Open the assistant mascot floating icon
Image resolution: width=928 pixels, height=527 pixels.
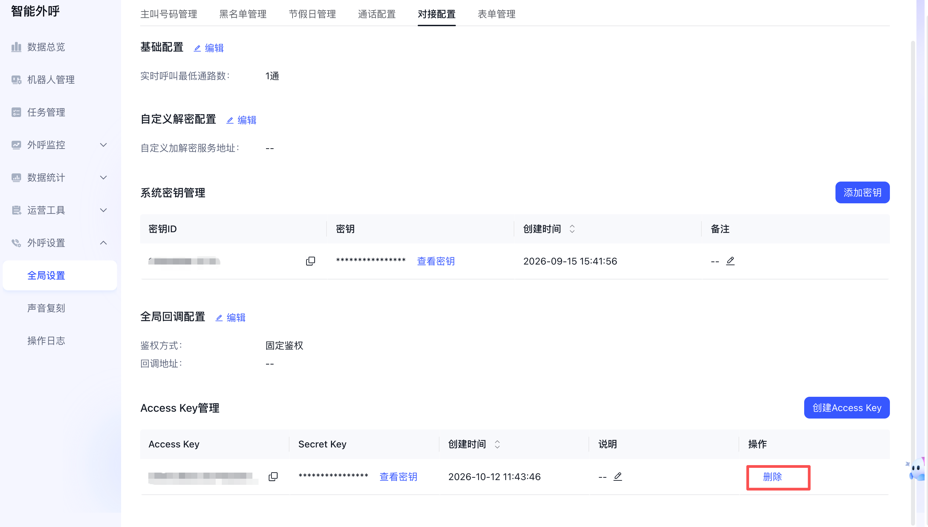pyautogui.click(x=916, y=469)
